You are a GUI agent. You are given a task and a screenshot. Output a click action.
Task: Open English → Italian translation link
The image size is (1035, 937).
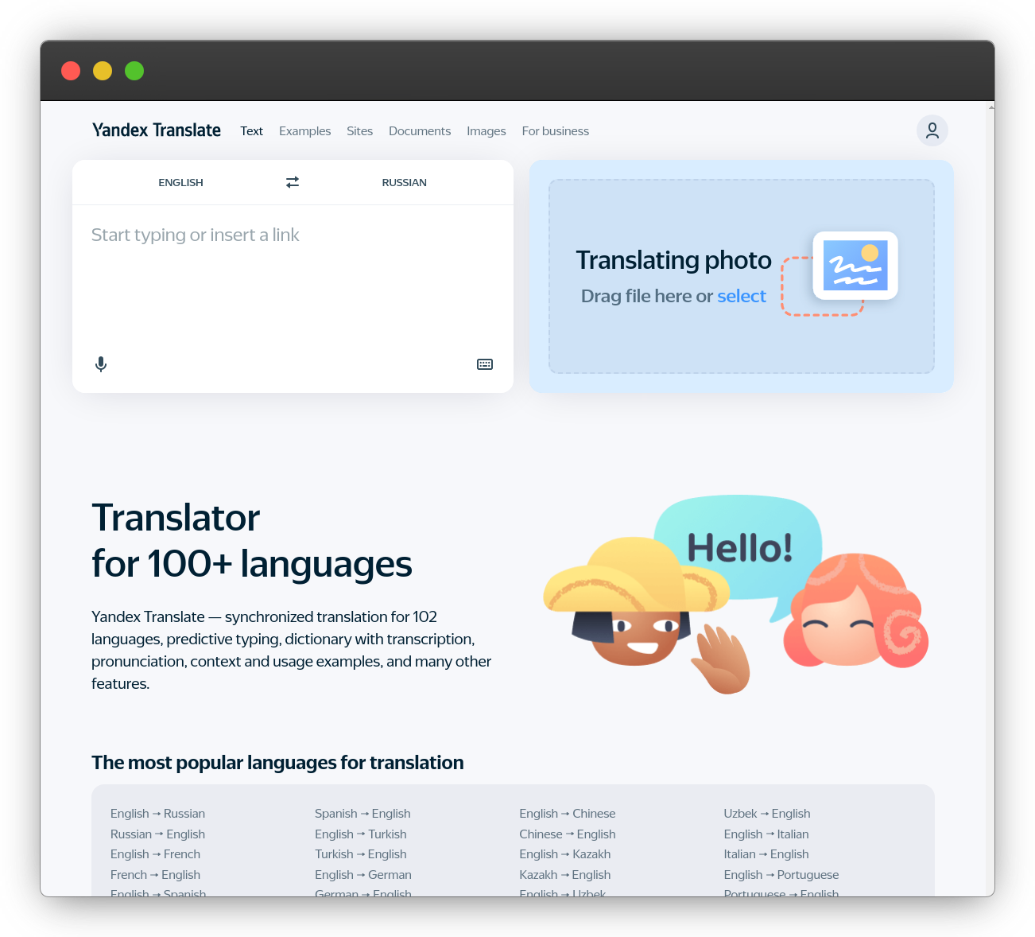766,834
